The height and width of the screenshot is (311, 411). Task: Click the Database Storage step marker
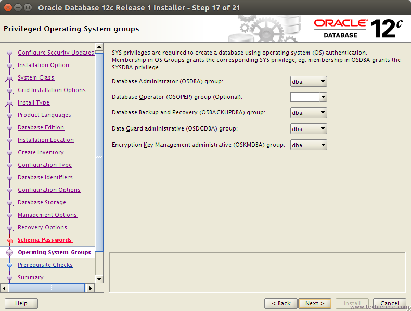point(10,202)
